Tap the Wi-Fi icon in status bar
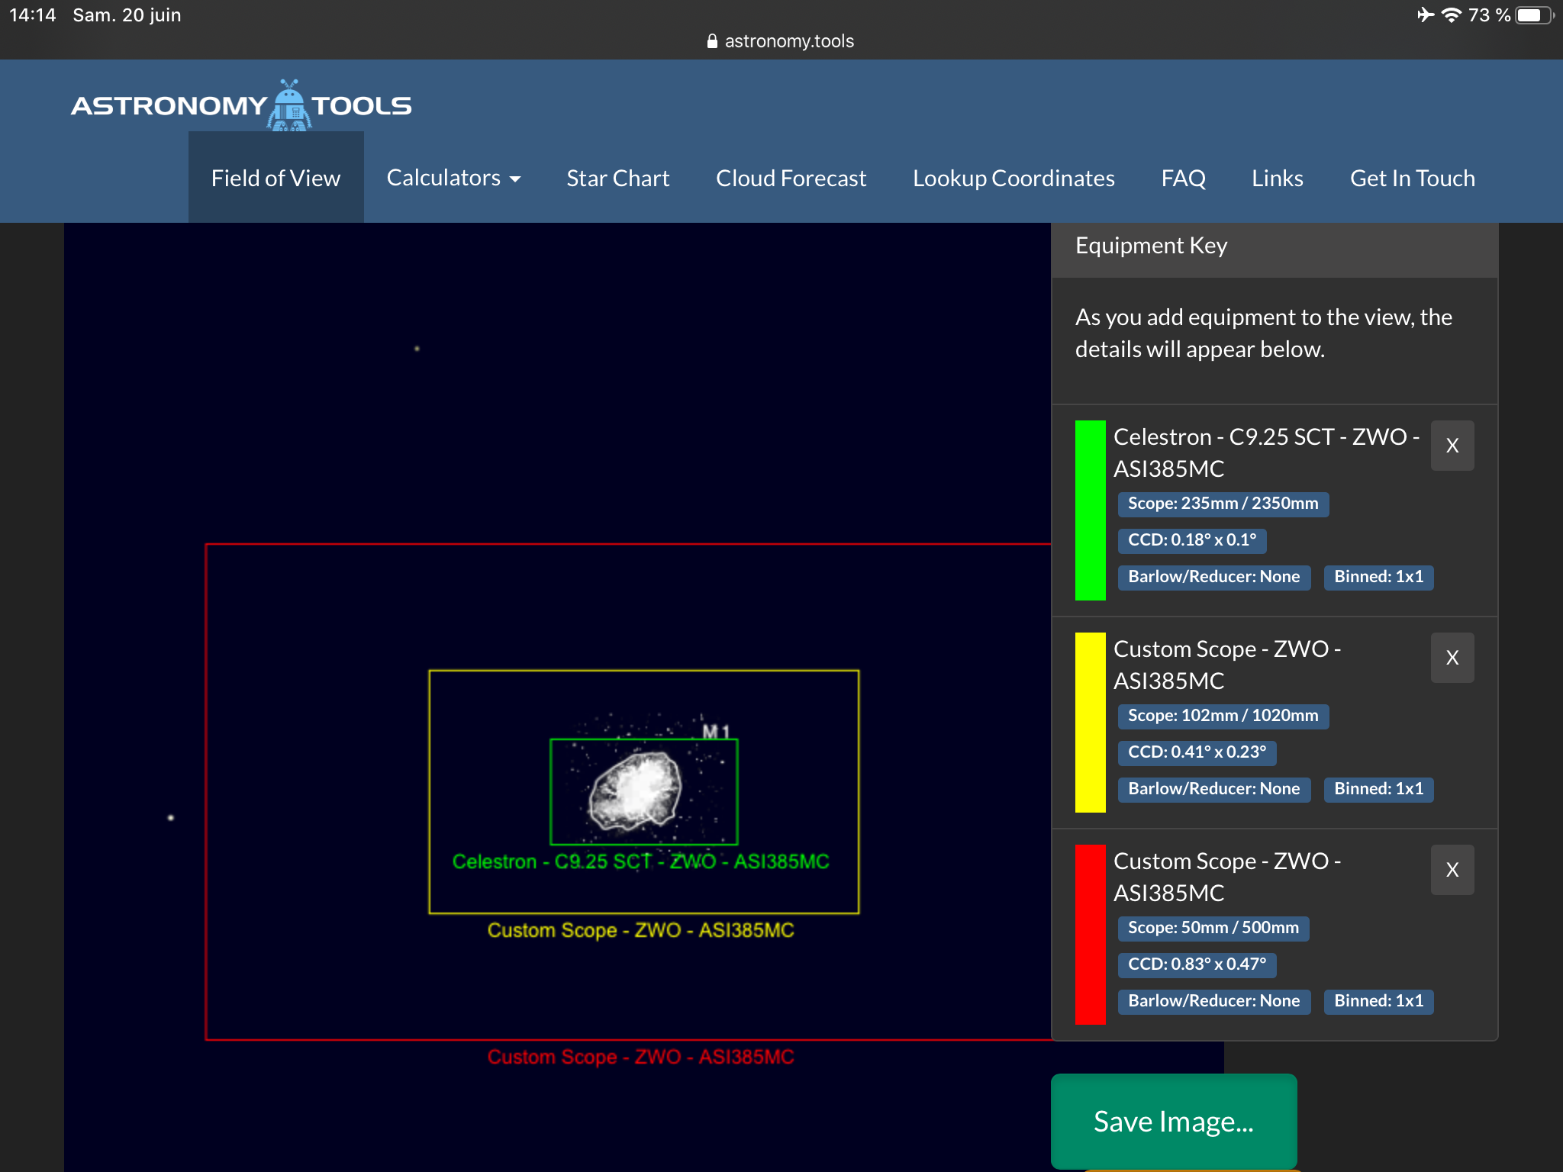1563x1172 pixels. pyautogui.click(x=1451, y=15)
